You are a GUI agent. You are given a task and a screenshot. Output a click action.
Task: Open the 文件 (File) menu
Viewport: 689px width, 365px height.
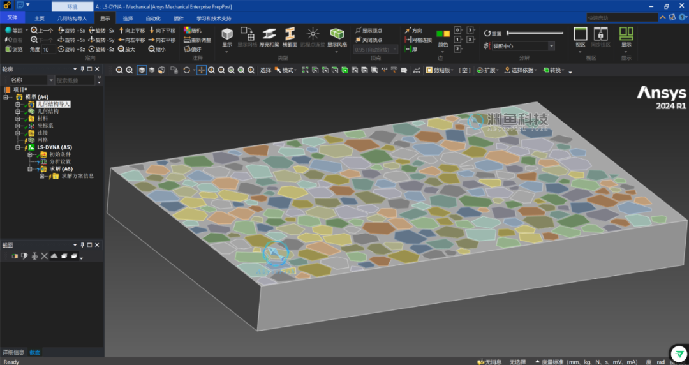click(13, 19)
